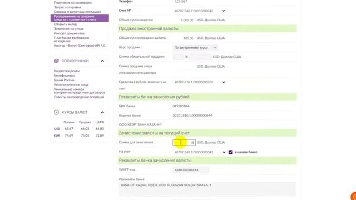Click the USD ЦБ РФ rate 64.80

100,128
